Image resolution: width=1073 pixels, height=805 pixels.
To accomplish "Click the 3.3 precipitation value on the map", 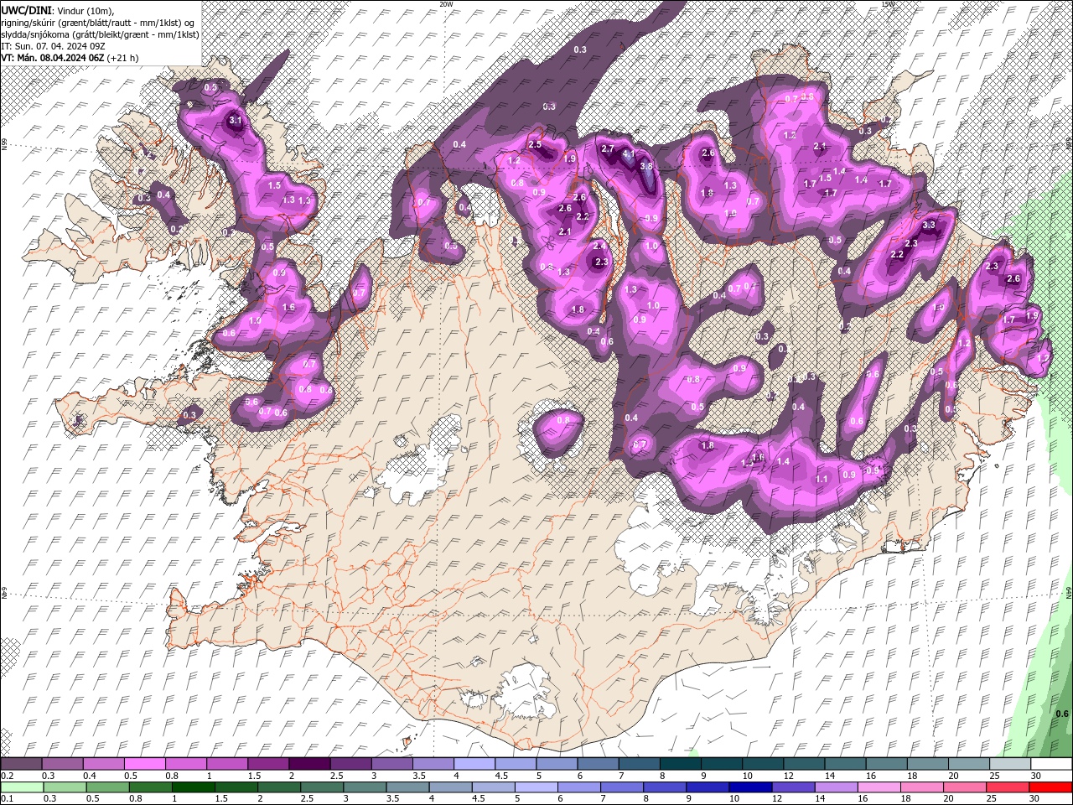I will pyautogui.click(x=929, y=225).
